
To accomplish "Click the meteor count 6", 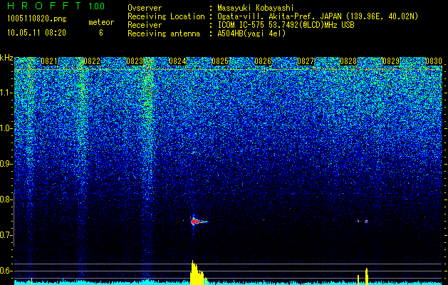I will click(x=101, y=33).
